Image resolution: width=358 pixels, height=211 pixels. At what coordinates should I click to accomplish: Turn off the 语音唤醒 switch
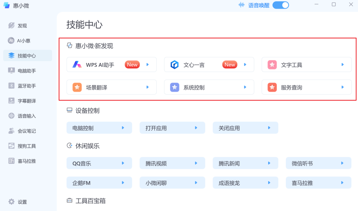tap(281, 5)
